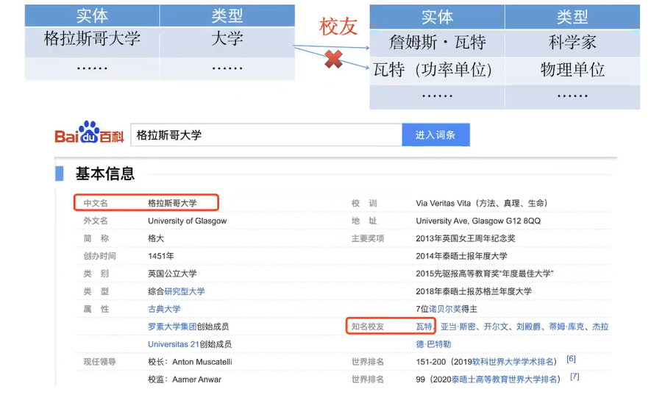Click the 进入词条 button
Screen dimensions: 665x403
[x=435, y=135]
